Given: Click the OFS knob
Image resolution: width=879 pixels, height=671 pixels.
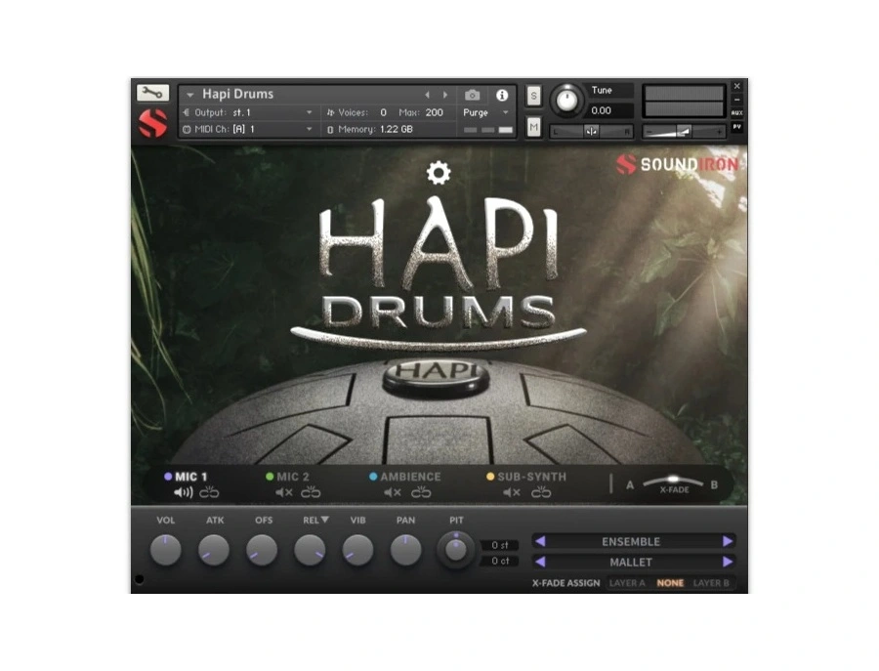Looking at the screenshot, I should coord(262,549).
